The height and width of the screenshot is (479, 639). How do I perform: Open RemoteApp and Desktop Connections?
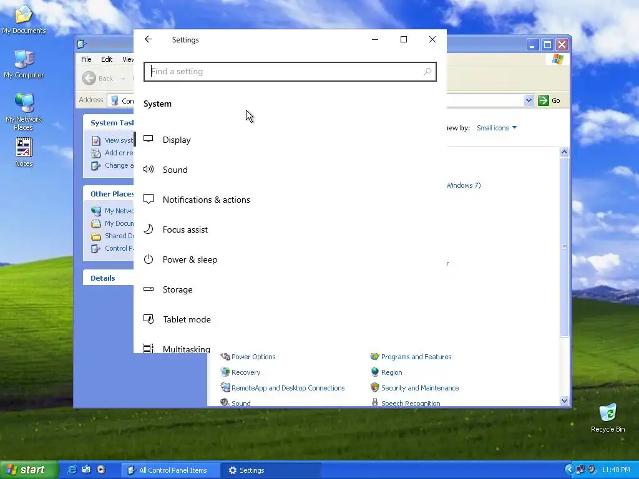click(x=283, y=388)
